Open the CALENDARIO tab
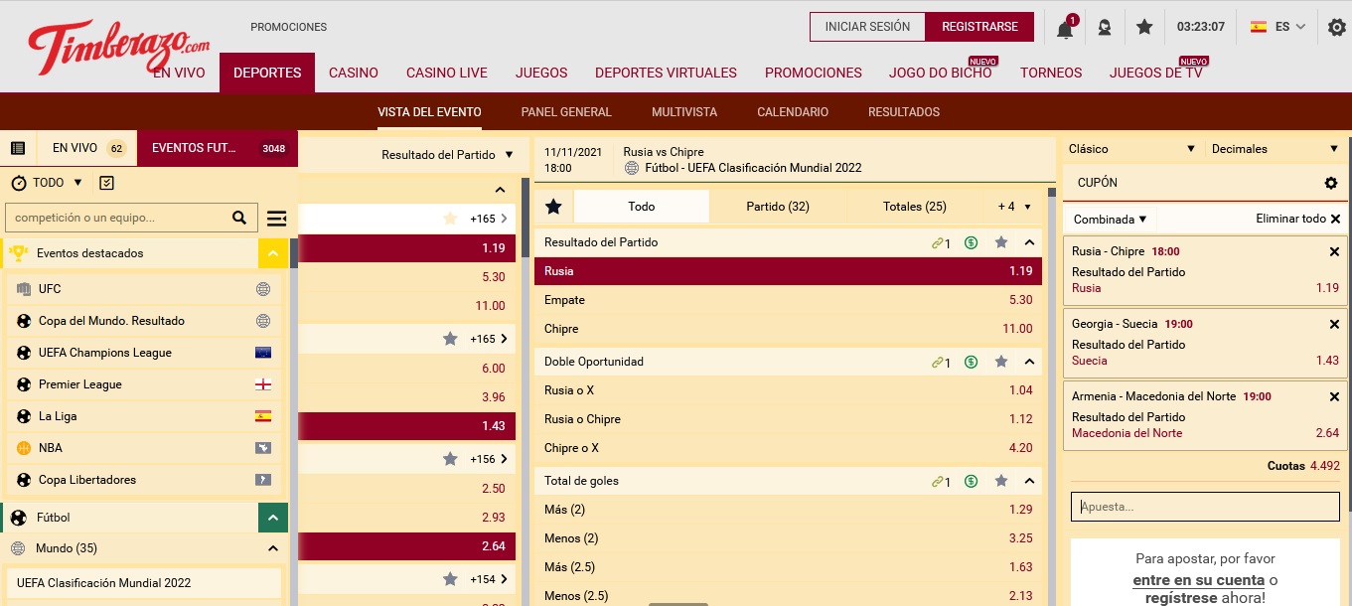1352x606 pixels. pos(793,112)
